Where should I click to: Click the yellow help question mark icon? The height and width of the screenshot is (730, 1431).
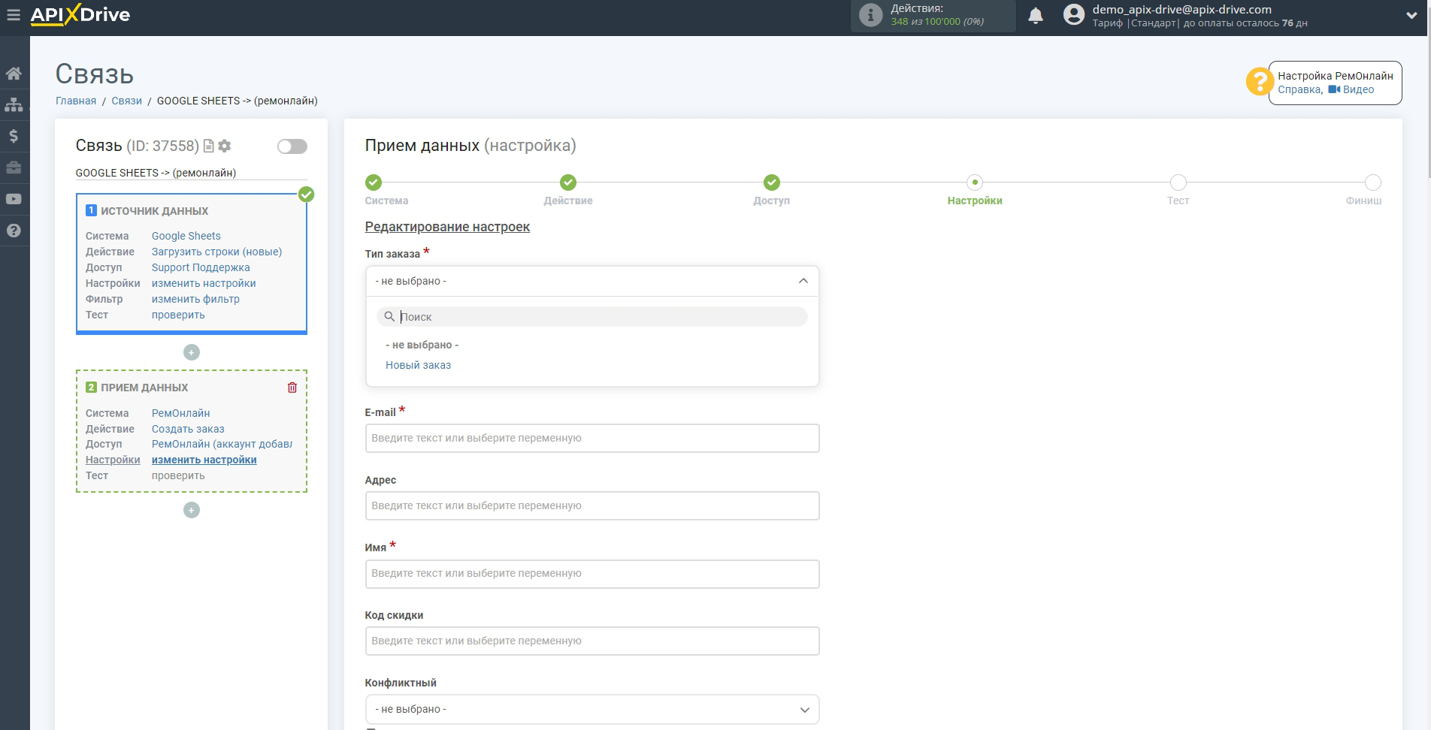[x=1259, y=81]
